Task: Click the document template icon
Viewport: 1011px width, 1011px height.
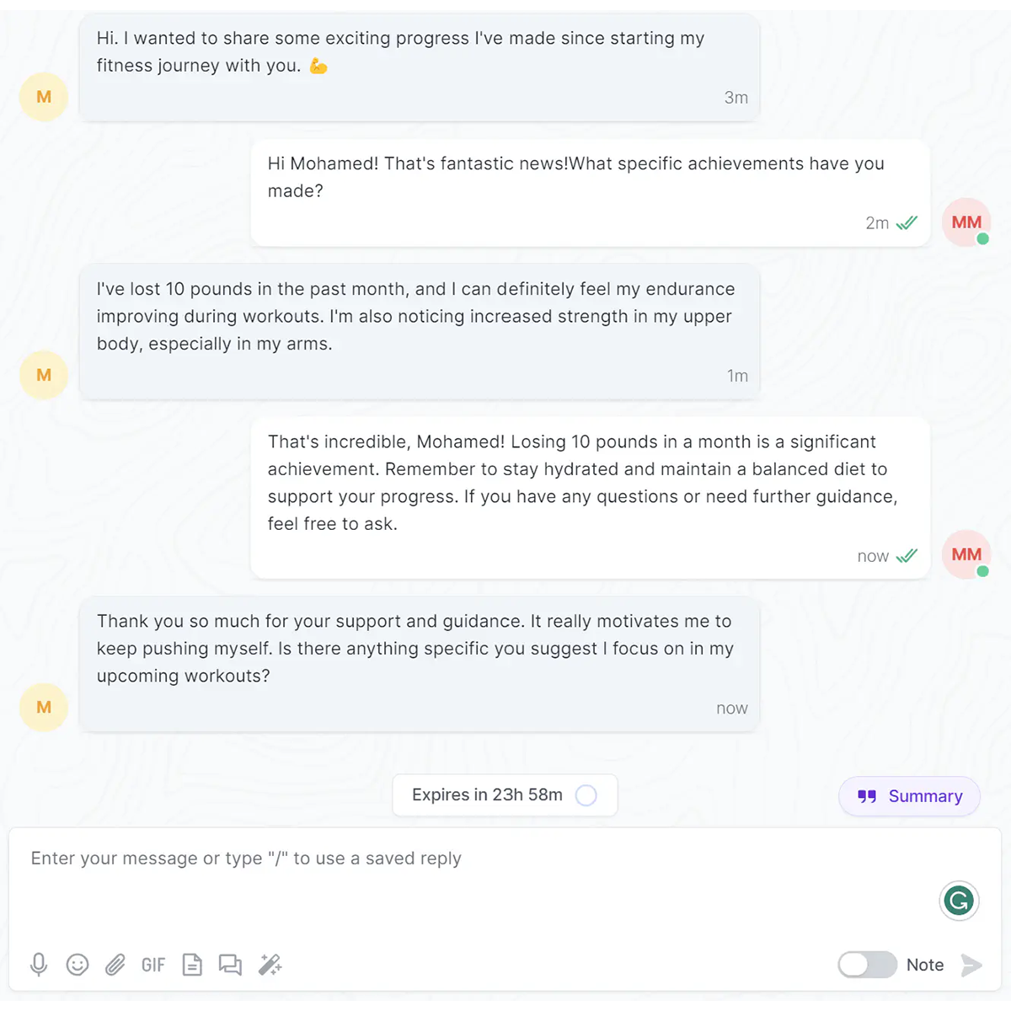Action: [192, 965]
